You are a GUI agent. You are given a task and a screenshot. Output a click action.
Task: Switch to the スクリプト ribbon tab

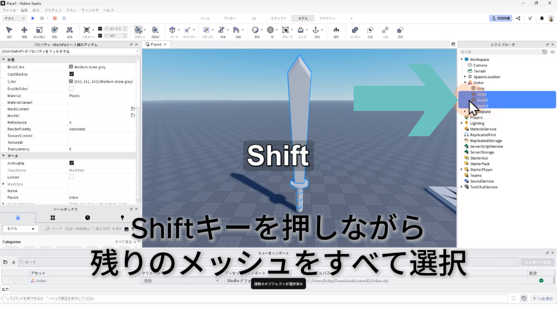click(278, 18)
